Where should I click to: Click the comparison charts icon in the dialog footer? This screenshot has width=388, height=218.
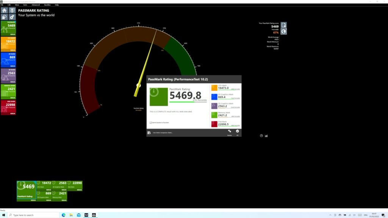click(149, 133)
